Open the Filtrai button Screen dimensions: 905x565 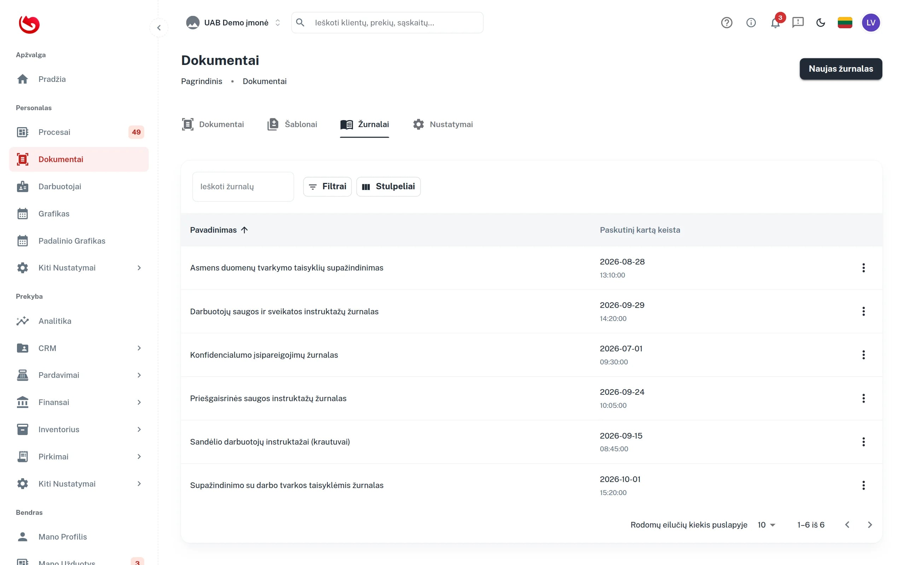coord(327,186)
